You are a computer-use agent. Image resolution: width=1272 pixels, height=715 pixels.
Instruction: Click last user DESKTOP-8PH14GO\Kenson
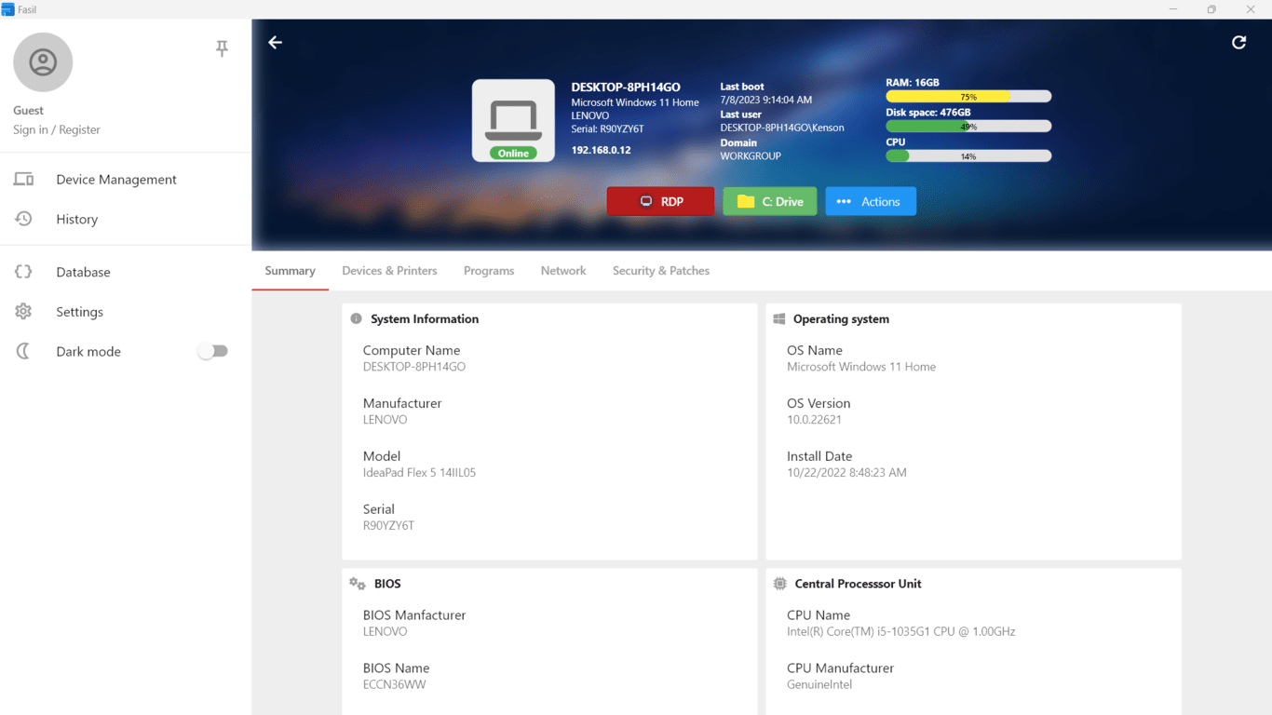(782, 128)
